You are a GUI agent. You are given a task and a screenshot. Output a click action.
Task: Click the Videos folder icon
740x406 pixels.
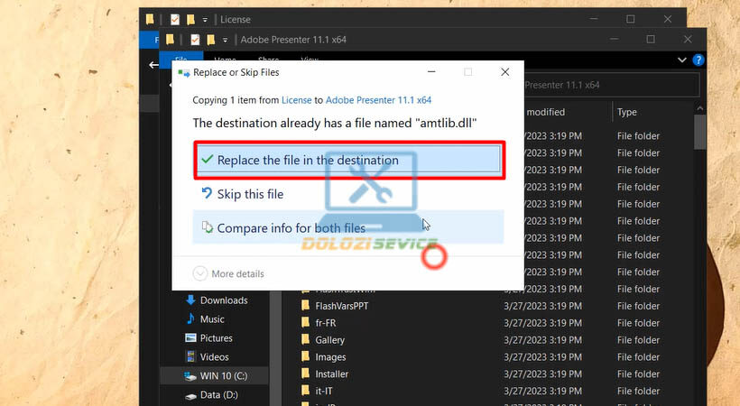click(x=190, y=357)
